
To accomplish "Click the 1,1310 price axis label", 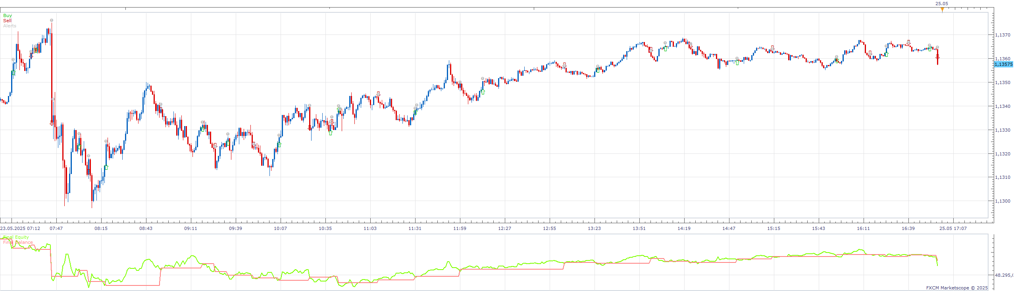I will (1002, 177).
